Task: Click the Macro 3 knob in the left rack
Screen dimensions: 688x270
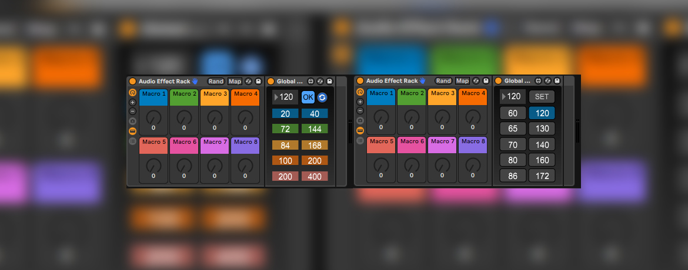Action: (x=215, y=116)
